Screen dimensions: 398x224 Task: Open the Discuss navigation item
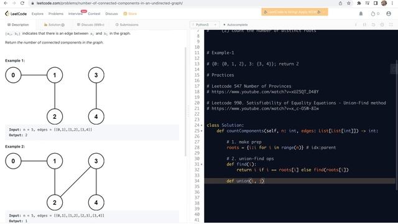(112, 14)
